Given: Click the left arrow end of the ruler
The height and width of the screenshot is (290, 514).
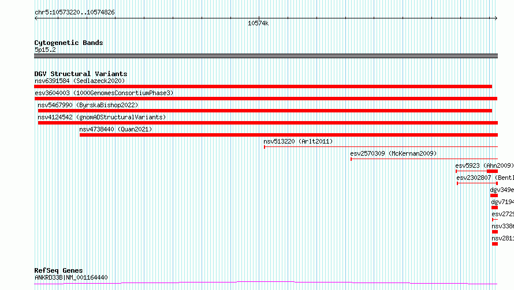Looking at the screenshot, I should pos(36,18).
